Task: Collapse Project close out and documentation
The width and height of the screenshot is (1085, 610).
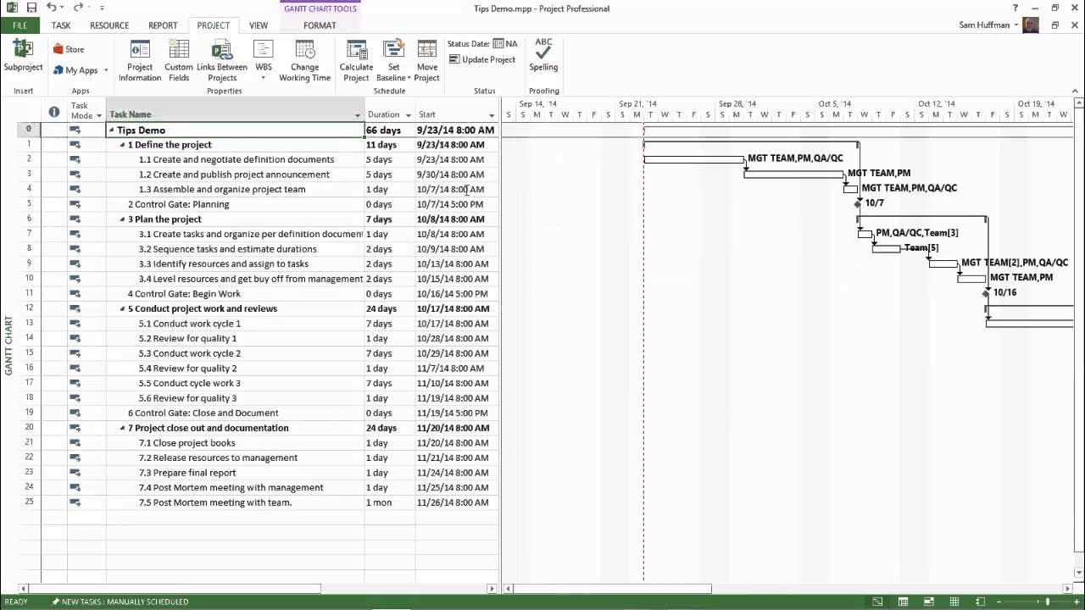Action: click(122, 429)
